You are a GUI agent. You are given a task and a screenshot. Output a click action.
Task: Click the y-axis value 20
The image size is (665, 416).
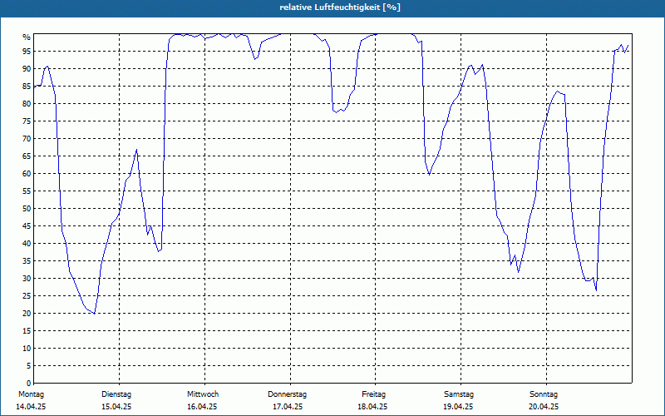pyautogui.click(x=27, y=314)
